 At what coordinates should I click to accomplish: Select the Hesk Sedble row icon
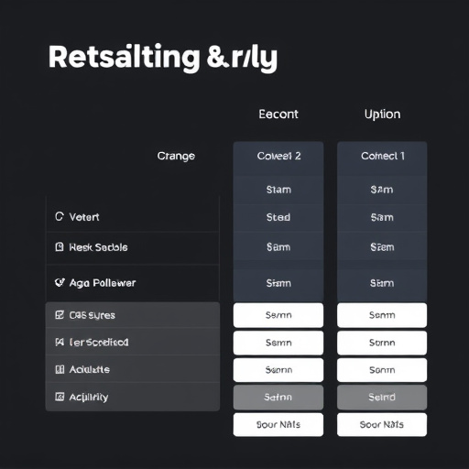click(60, 246)
